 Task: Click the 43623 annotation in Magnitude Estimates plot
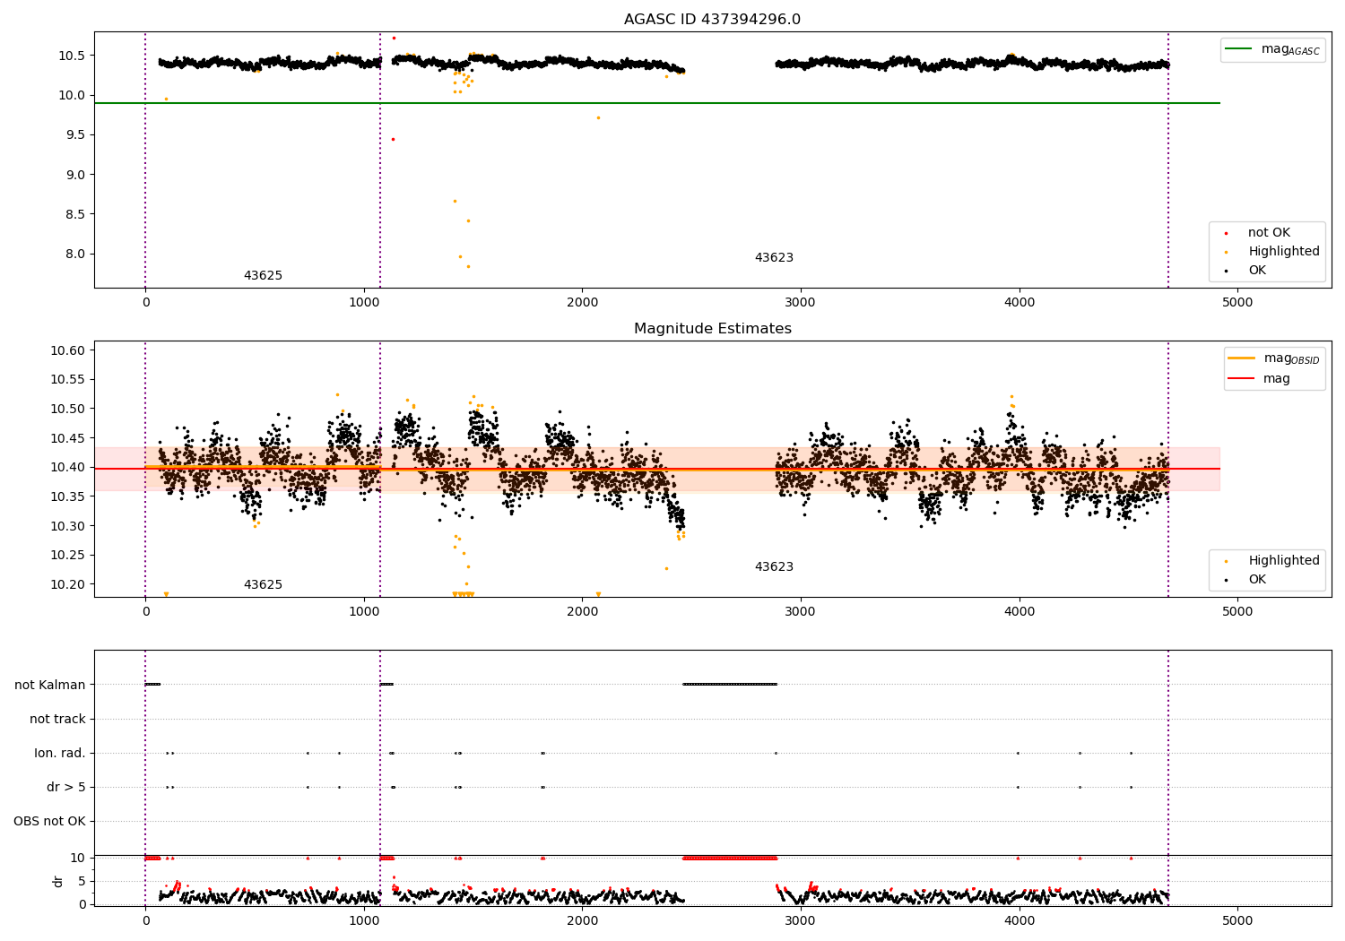click(x=774, y=566)
